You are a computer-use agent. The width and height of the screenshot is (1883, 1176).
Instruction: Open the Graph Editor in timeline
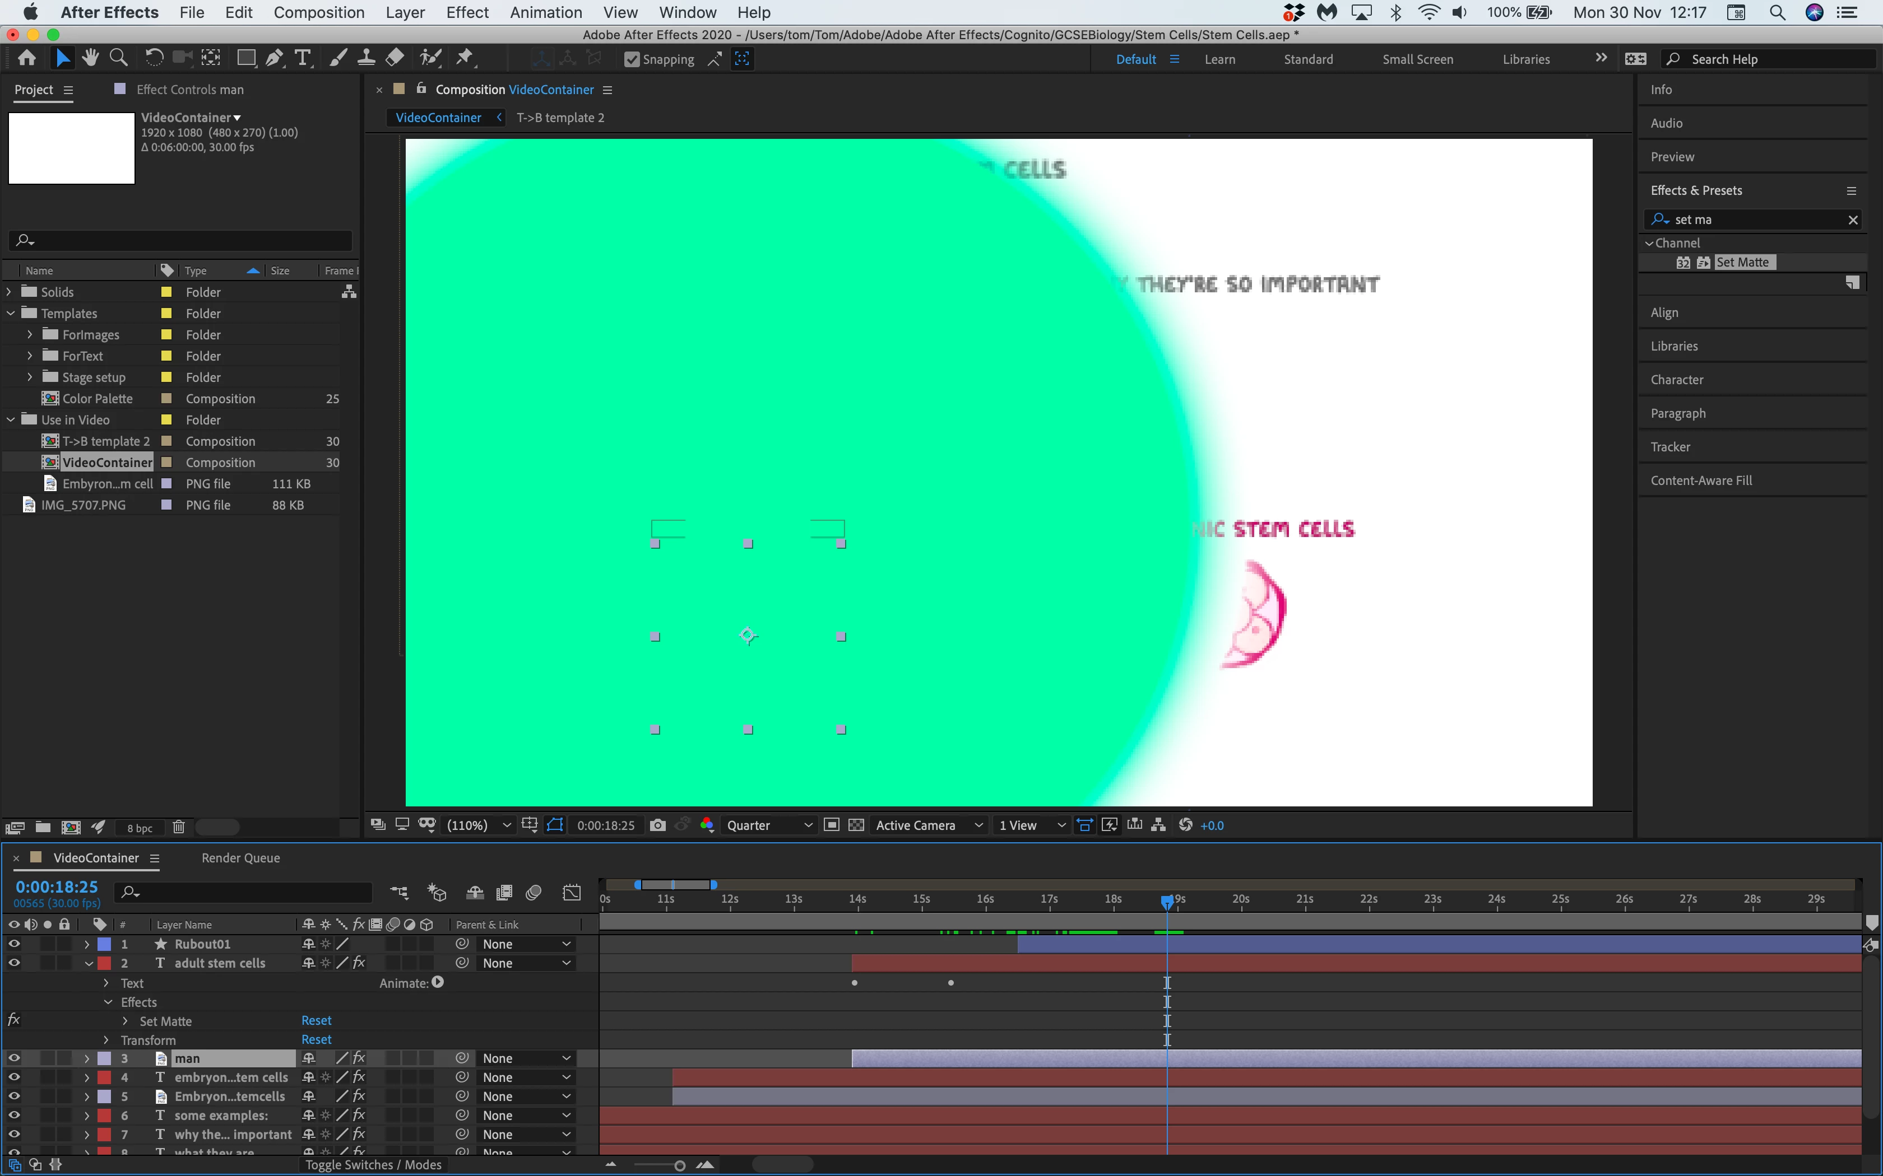coord(572,892)
